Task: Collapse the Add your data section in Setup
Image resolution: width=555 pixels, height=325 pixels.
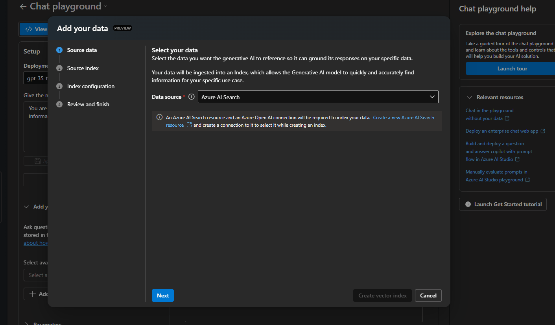Action: tap(27, 207)
